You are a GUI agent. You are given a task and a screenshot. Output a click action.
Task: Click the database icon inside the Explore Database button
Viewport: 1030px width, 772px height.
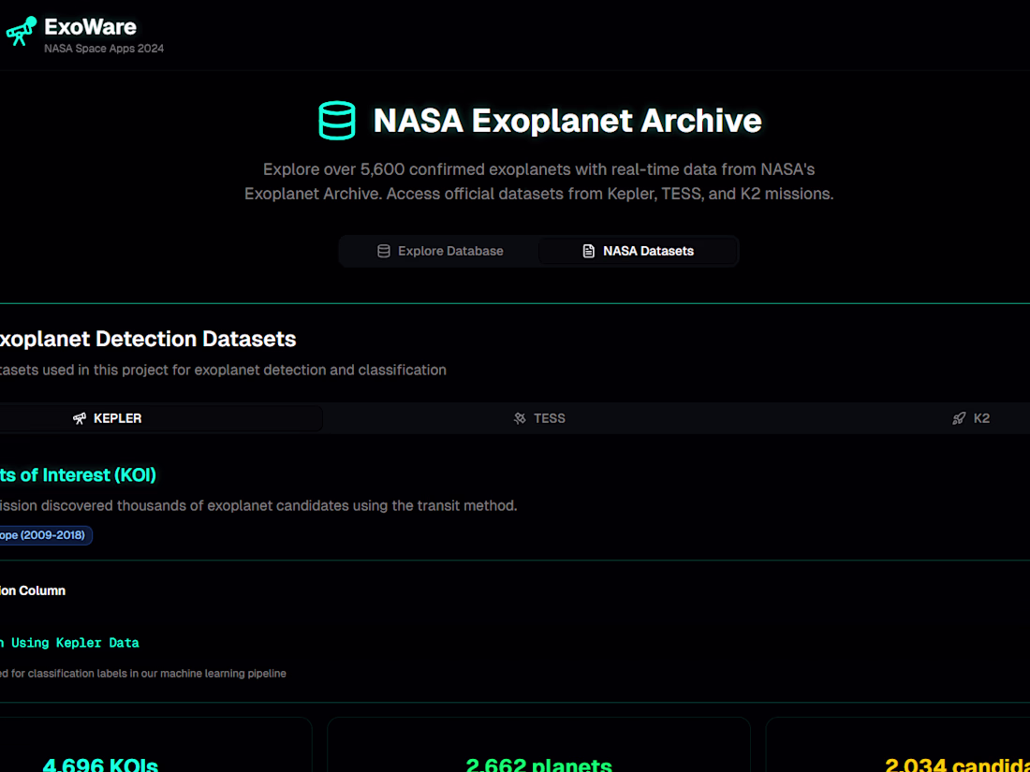(384, 251)
